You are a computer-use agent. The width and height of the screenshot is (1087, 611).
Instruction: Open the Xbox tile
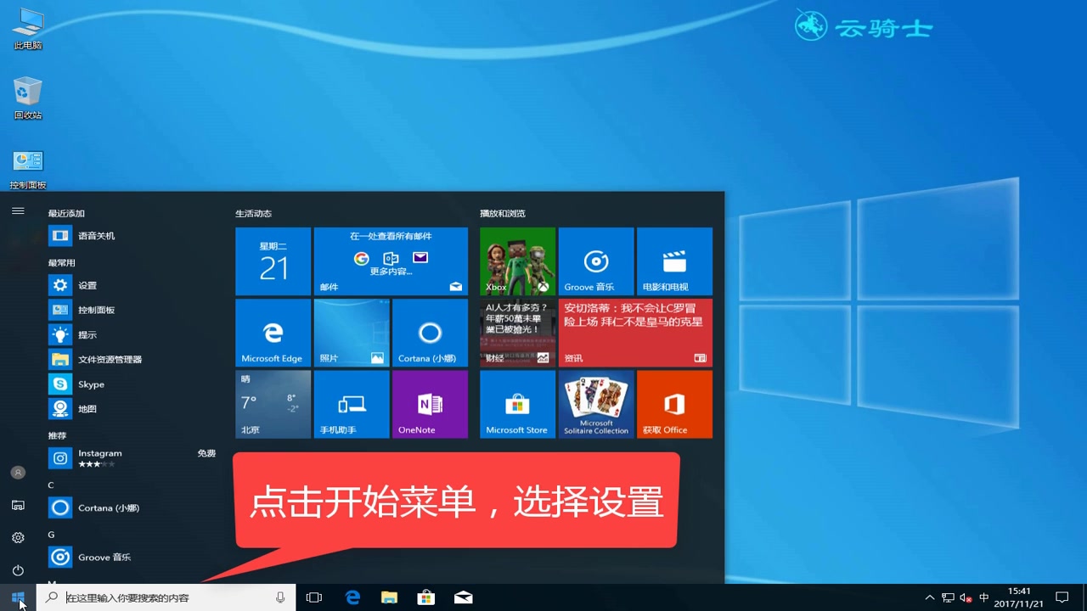[517, 261]
